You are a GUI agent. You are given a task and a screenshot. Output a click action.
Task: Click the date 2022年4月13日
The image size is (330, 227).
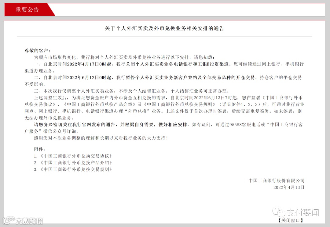tap(289, 187)
